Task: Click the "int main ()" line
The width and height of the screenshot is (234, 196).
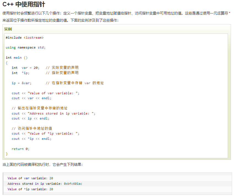Action: tap(17, 58)
